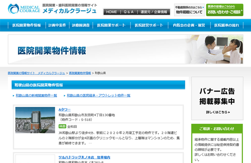Open the Aタワー property link
Image resolution: width=251 pixels, height=163 pixels.
pyautogui.click(x=64, y=110)
